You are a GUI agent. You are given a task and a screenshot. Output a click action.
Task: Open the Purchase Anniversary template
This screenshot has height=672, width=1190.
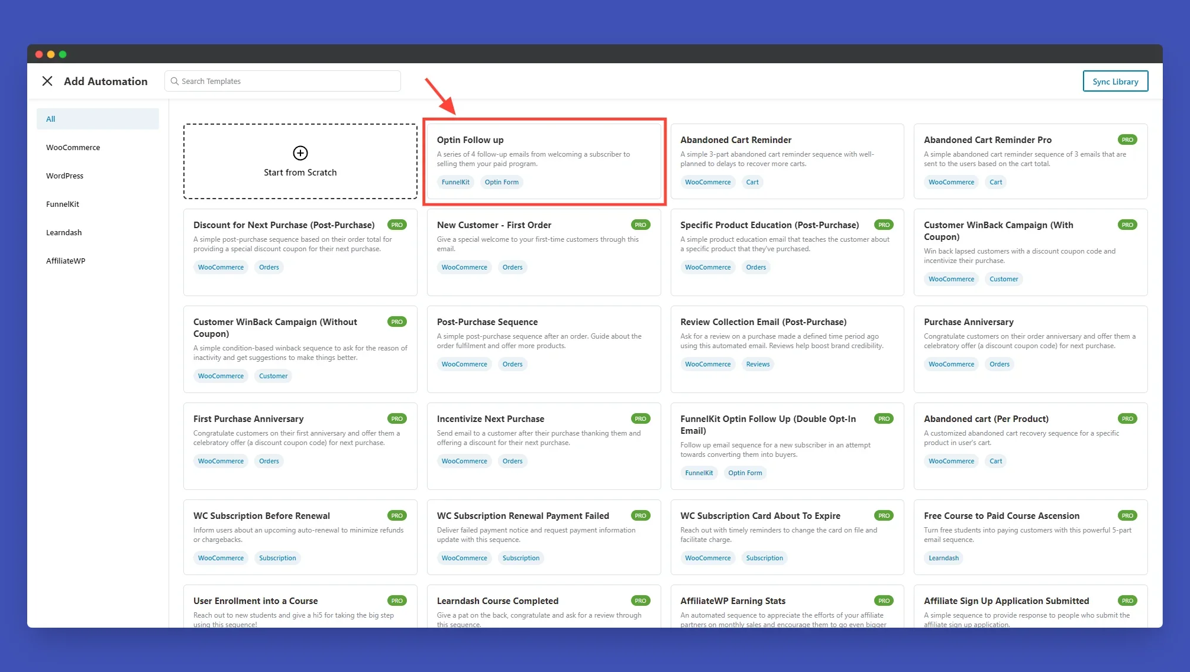pos(1031,349)
